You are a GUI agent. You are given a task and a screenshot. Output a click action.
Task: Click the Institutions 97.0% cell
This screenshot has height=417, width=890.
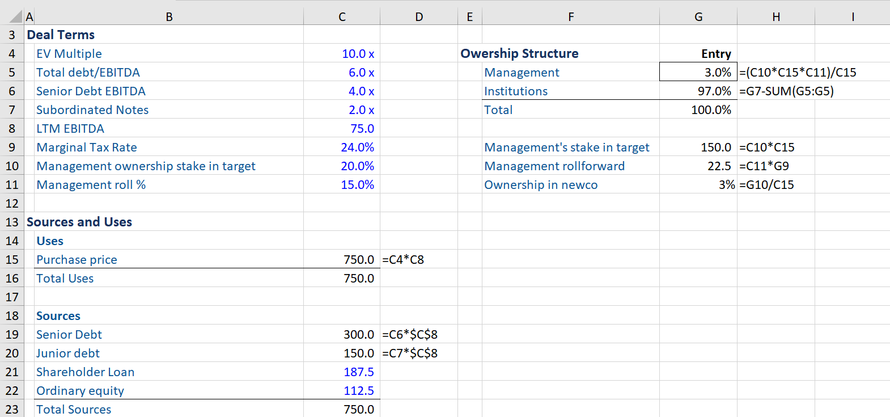[714, 91]
